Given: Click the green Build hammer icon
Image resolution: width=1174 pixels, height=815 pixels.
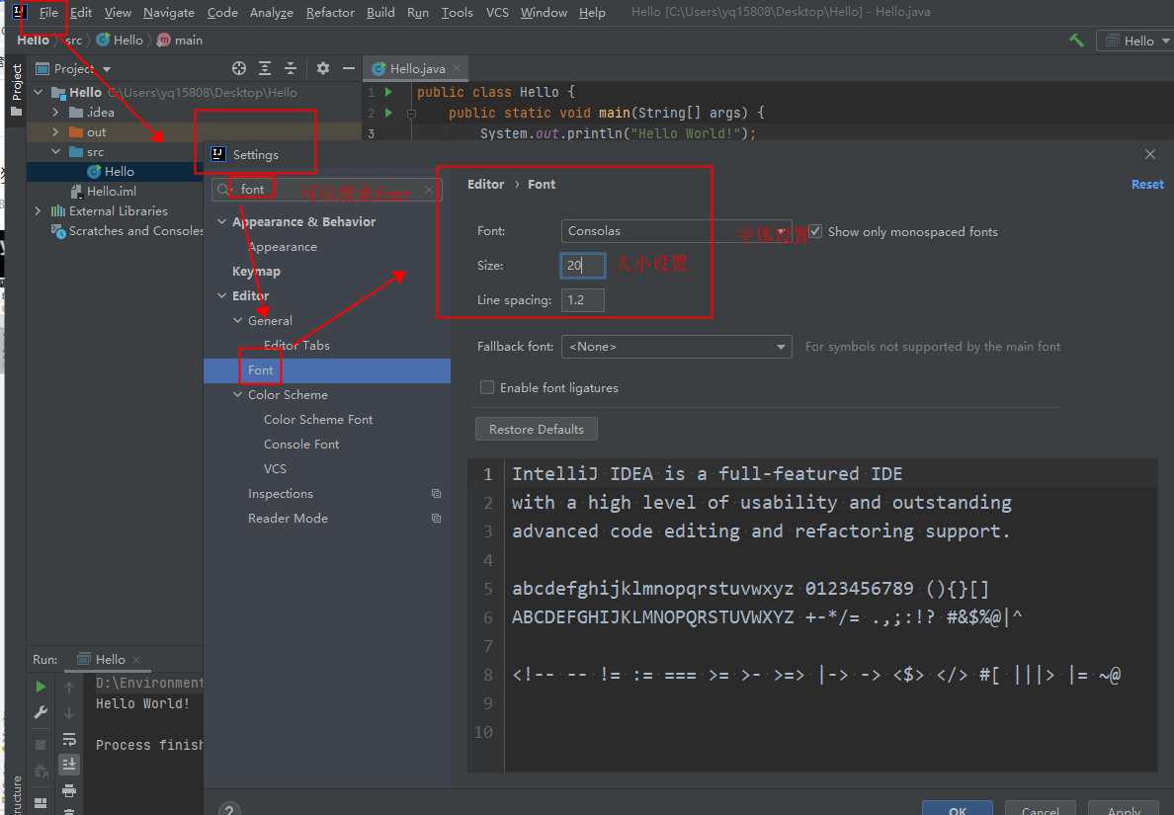Looking at the screenshot, I should coord(1077,41).
